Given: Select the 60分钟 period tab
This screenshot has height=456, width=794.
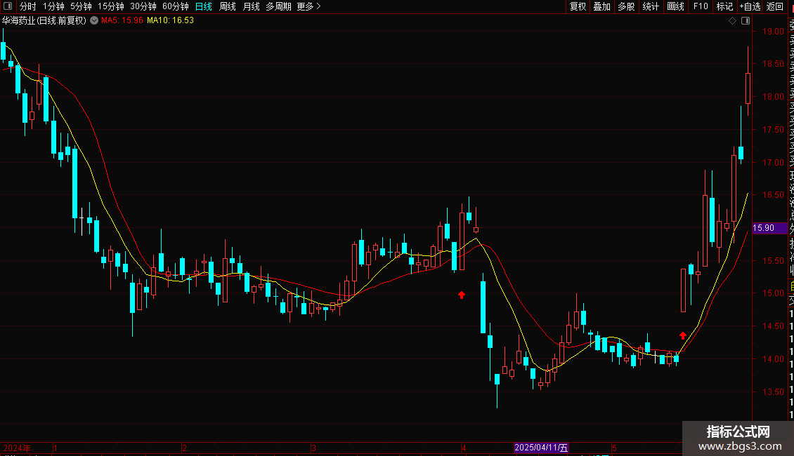Looking at the screenshot, I should 176,6.
